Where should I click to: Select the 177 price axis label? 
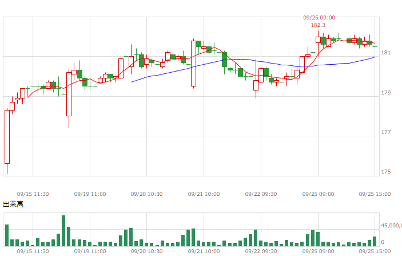pos(386,132)
